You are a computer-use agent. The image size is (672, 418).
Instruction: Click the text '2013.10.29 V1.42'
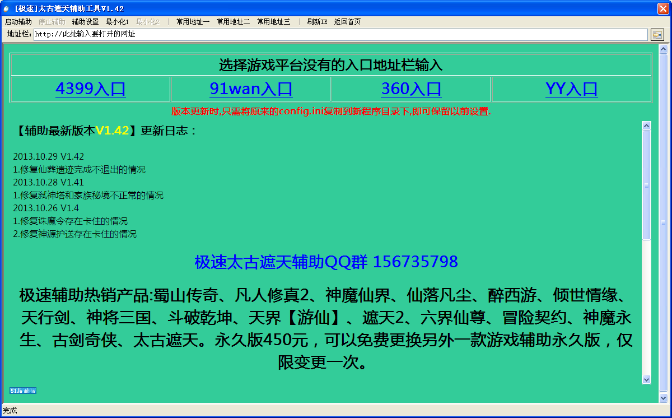(x=49, y=156)
